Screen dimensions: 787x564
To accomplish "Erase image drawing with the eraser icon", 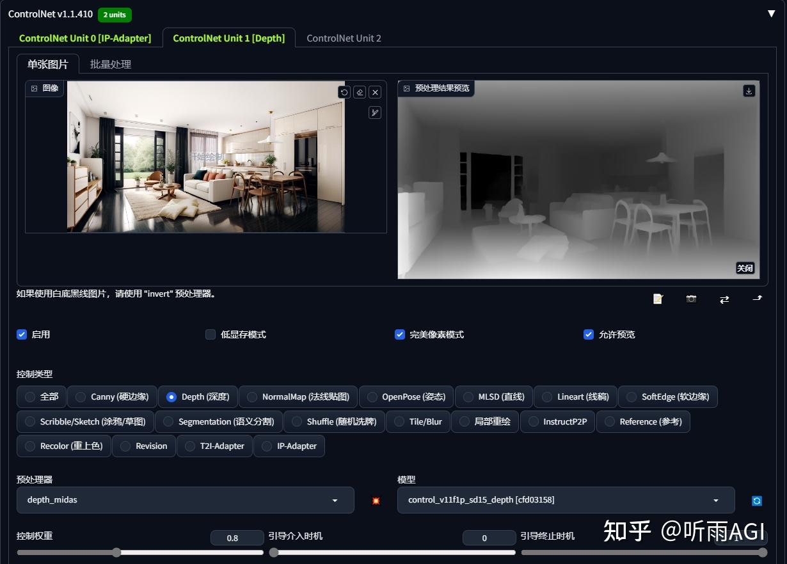I will (x=360, y=92).
